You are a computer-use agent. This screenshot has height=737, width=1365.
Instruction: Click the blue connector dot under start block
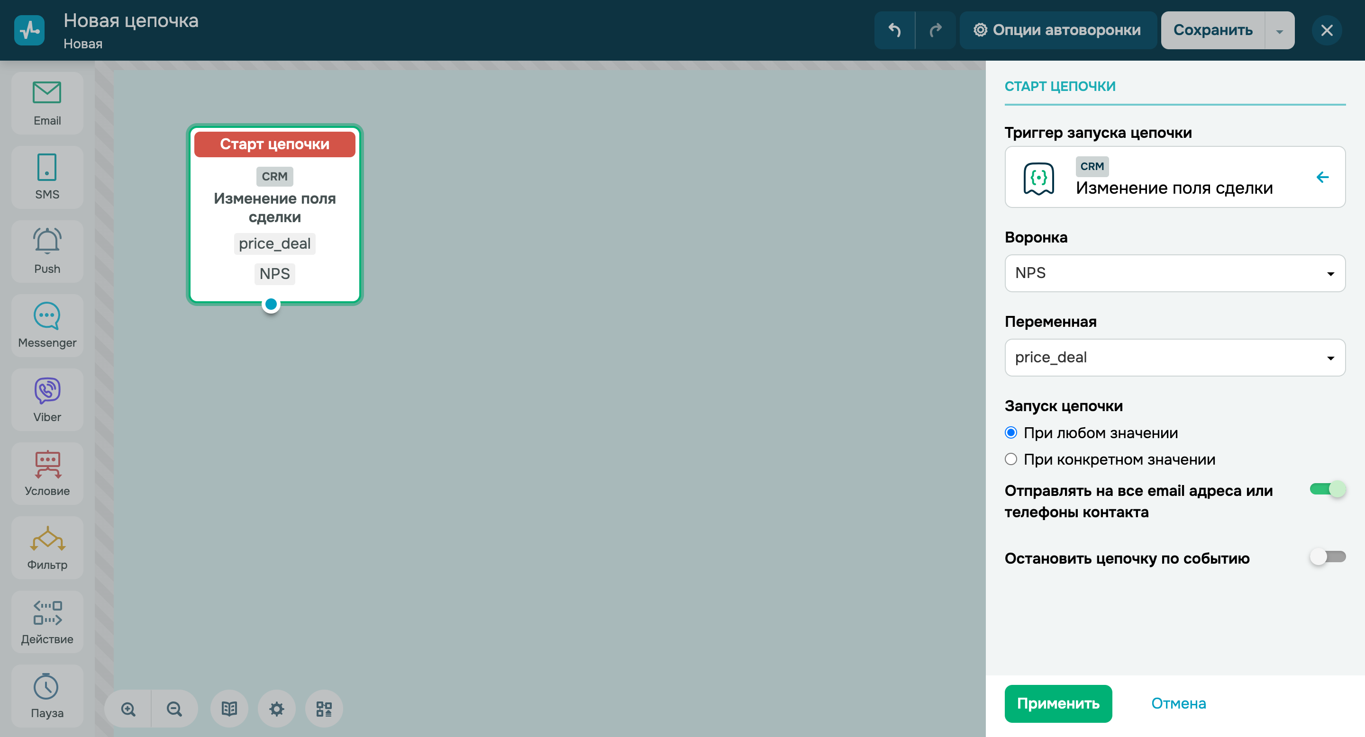point(271,304)
